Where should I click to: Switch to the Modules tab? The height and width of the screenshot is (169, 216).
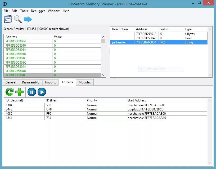[85, 82]
